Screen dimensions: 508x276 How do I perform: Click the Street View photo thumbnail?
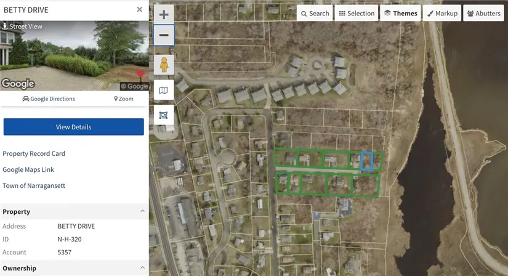click(74, 55)
